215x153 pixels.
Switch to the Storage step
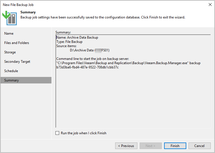coord(10,52)
